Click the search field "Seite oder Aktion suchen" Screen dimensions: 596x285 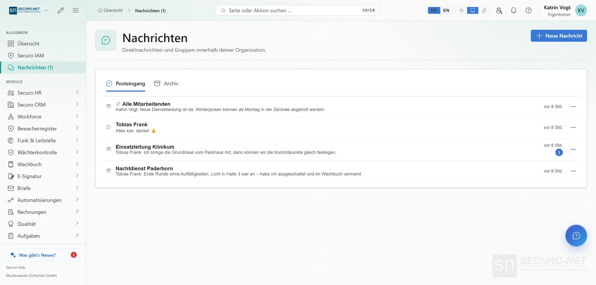pyautogui.click(x=297, y=10)
